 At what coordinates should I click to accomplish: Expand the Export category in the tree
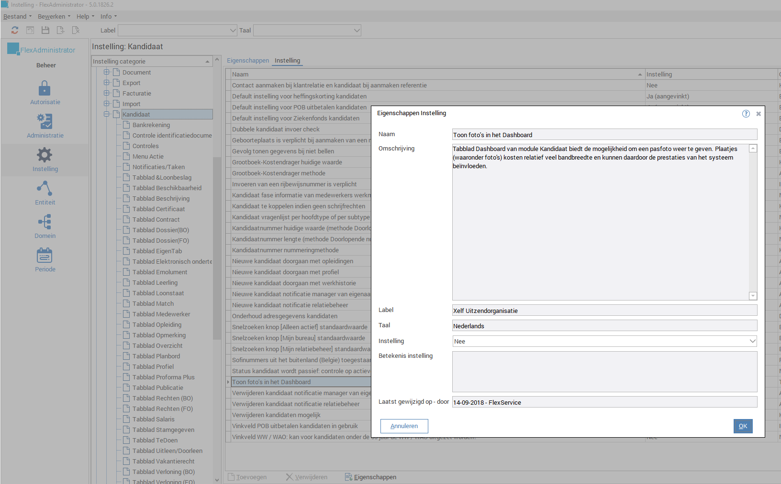(106, 83)
